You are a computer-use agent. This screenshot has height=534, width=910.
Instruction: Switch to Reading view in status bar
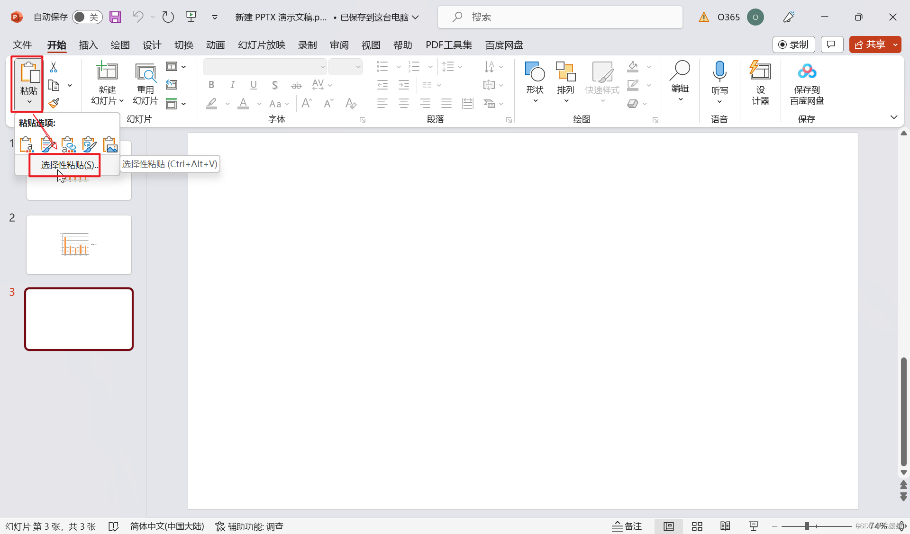point(725,526)
